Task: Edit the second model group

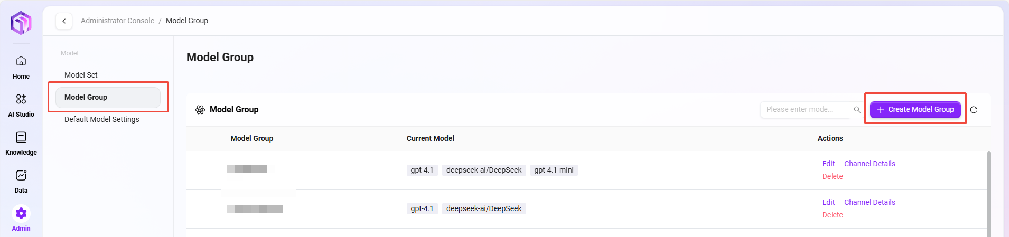Action: pyautogui.click(x=828, y=202)
